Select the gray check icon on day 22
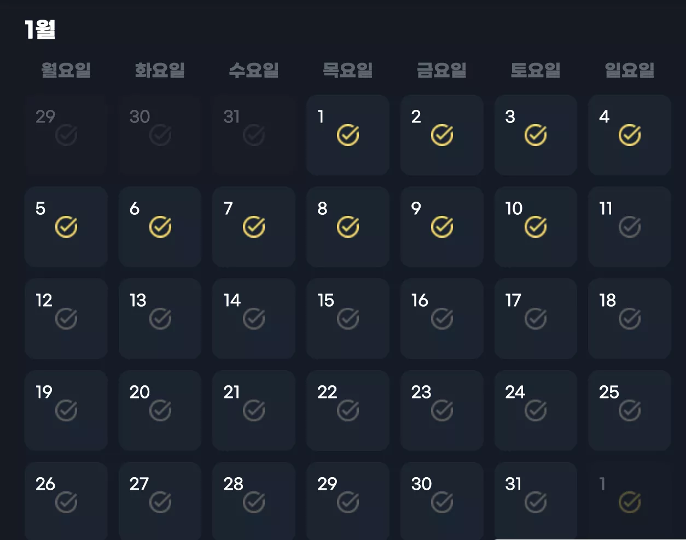686x540 pixels. coord(348,410)
